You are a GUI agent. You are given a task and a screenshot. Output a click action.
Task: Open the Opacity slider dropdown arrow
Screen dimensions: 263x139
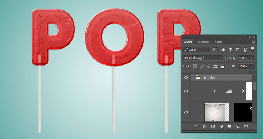251,58
